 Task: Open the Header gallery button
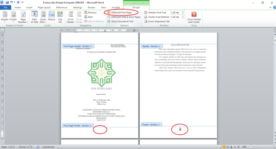tap(5, 17)
